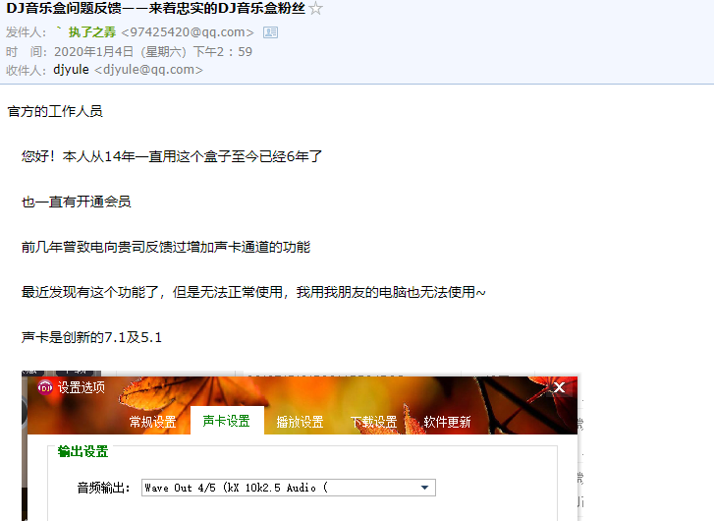
Task: Switch to the 常规设置 tab
Action: coord(152,422)
